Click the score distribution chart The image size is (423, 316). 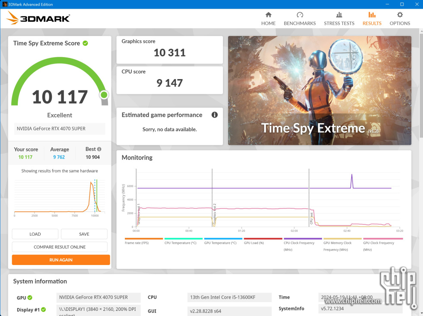click(x=60, y=198)
